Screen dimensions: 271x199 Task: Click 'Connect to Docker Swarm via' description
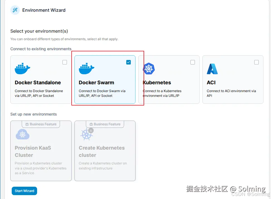(x=102, y=93)
